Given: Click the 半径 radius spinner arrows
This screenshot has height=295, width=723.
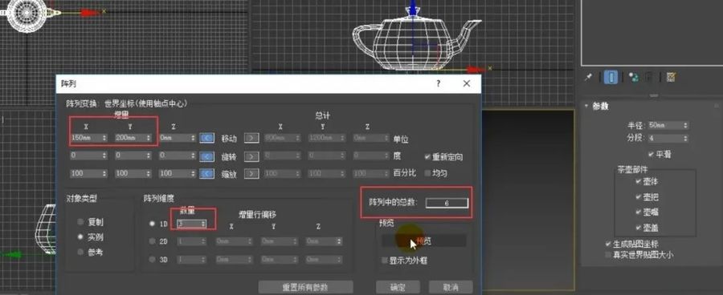Looking at the screenshot, I should [686, 125].
